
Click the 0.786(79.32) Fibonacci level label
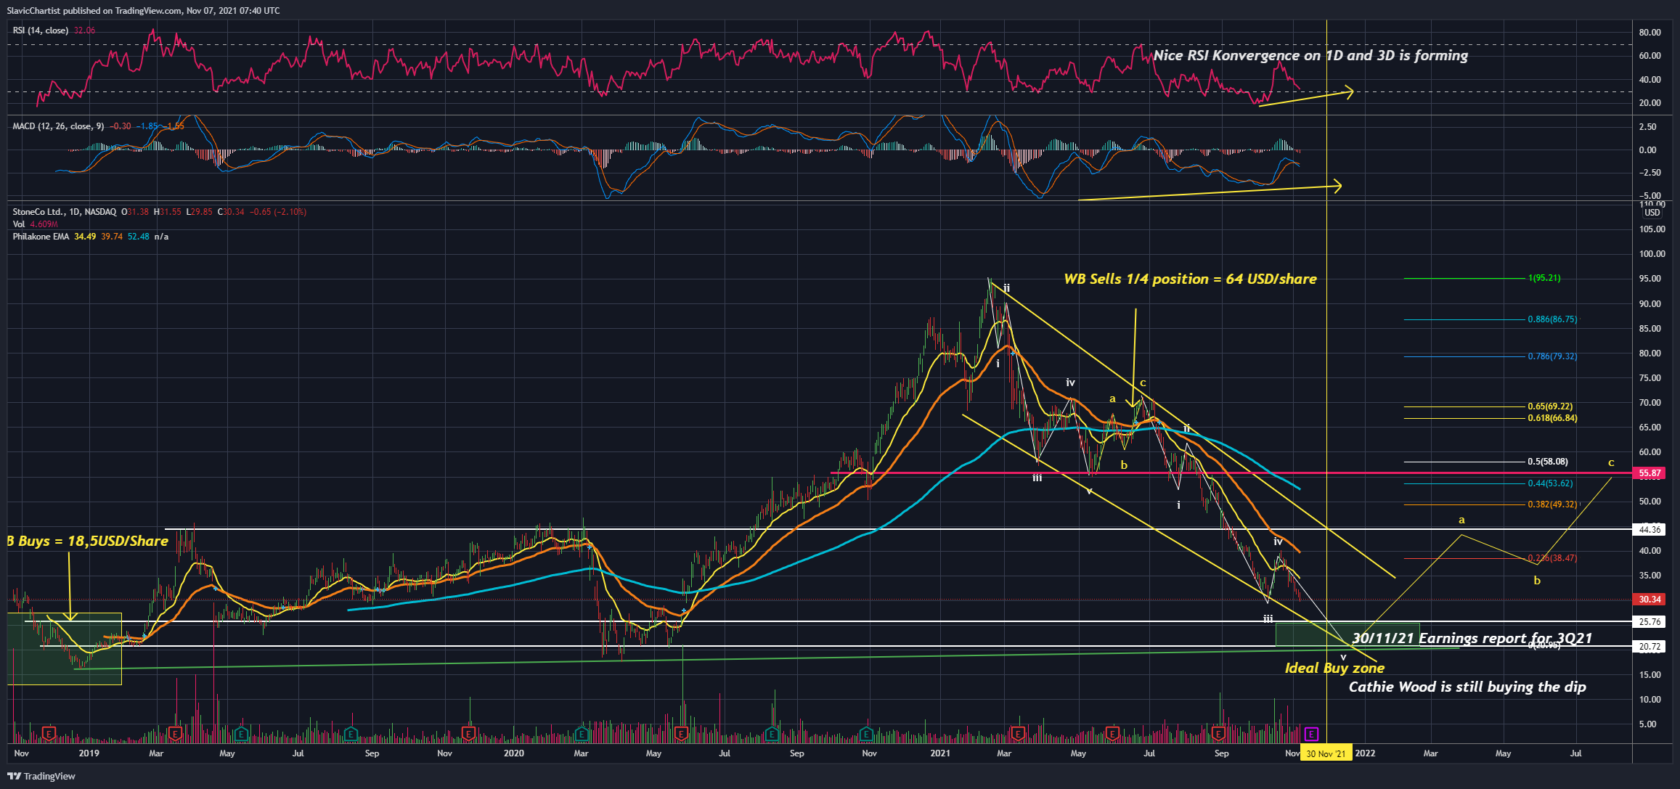(x=1552, y=356)
